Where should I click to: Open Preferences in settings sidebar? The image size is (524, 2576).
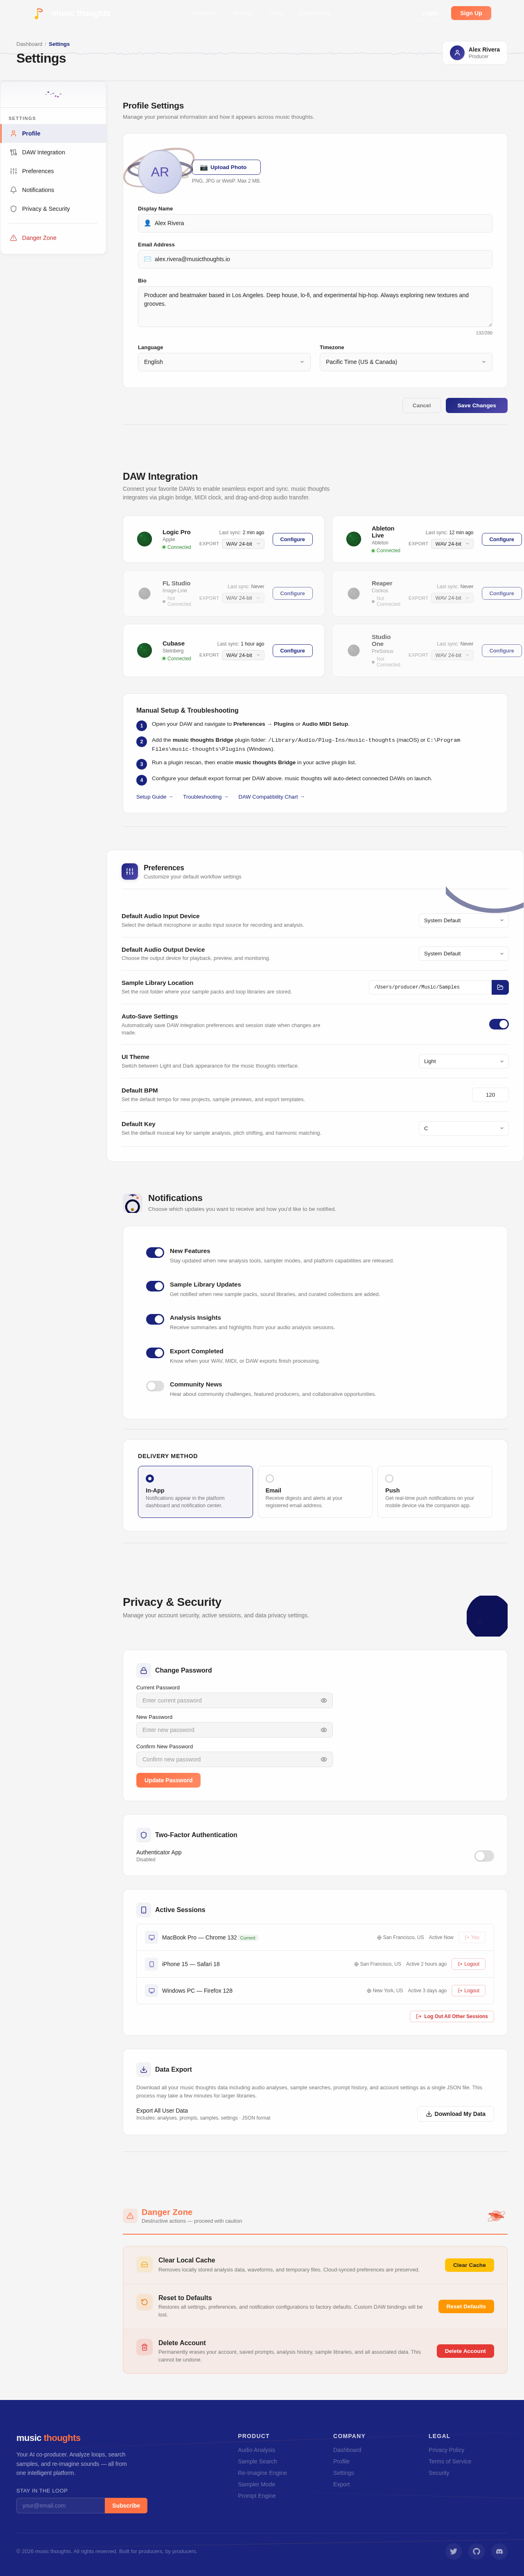pyautogui.click(x=53, y=171)
